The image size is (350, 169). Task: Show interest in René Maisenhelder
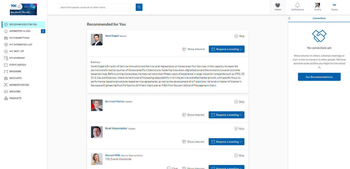tap(193, 142)
